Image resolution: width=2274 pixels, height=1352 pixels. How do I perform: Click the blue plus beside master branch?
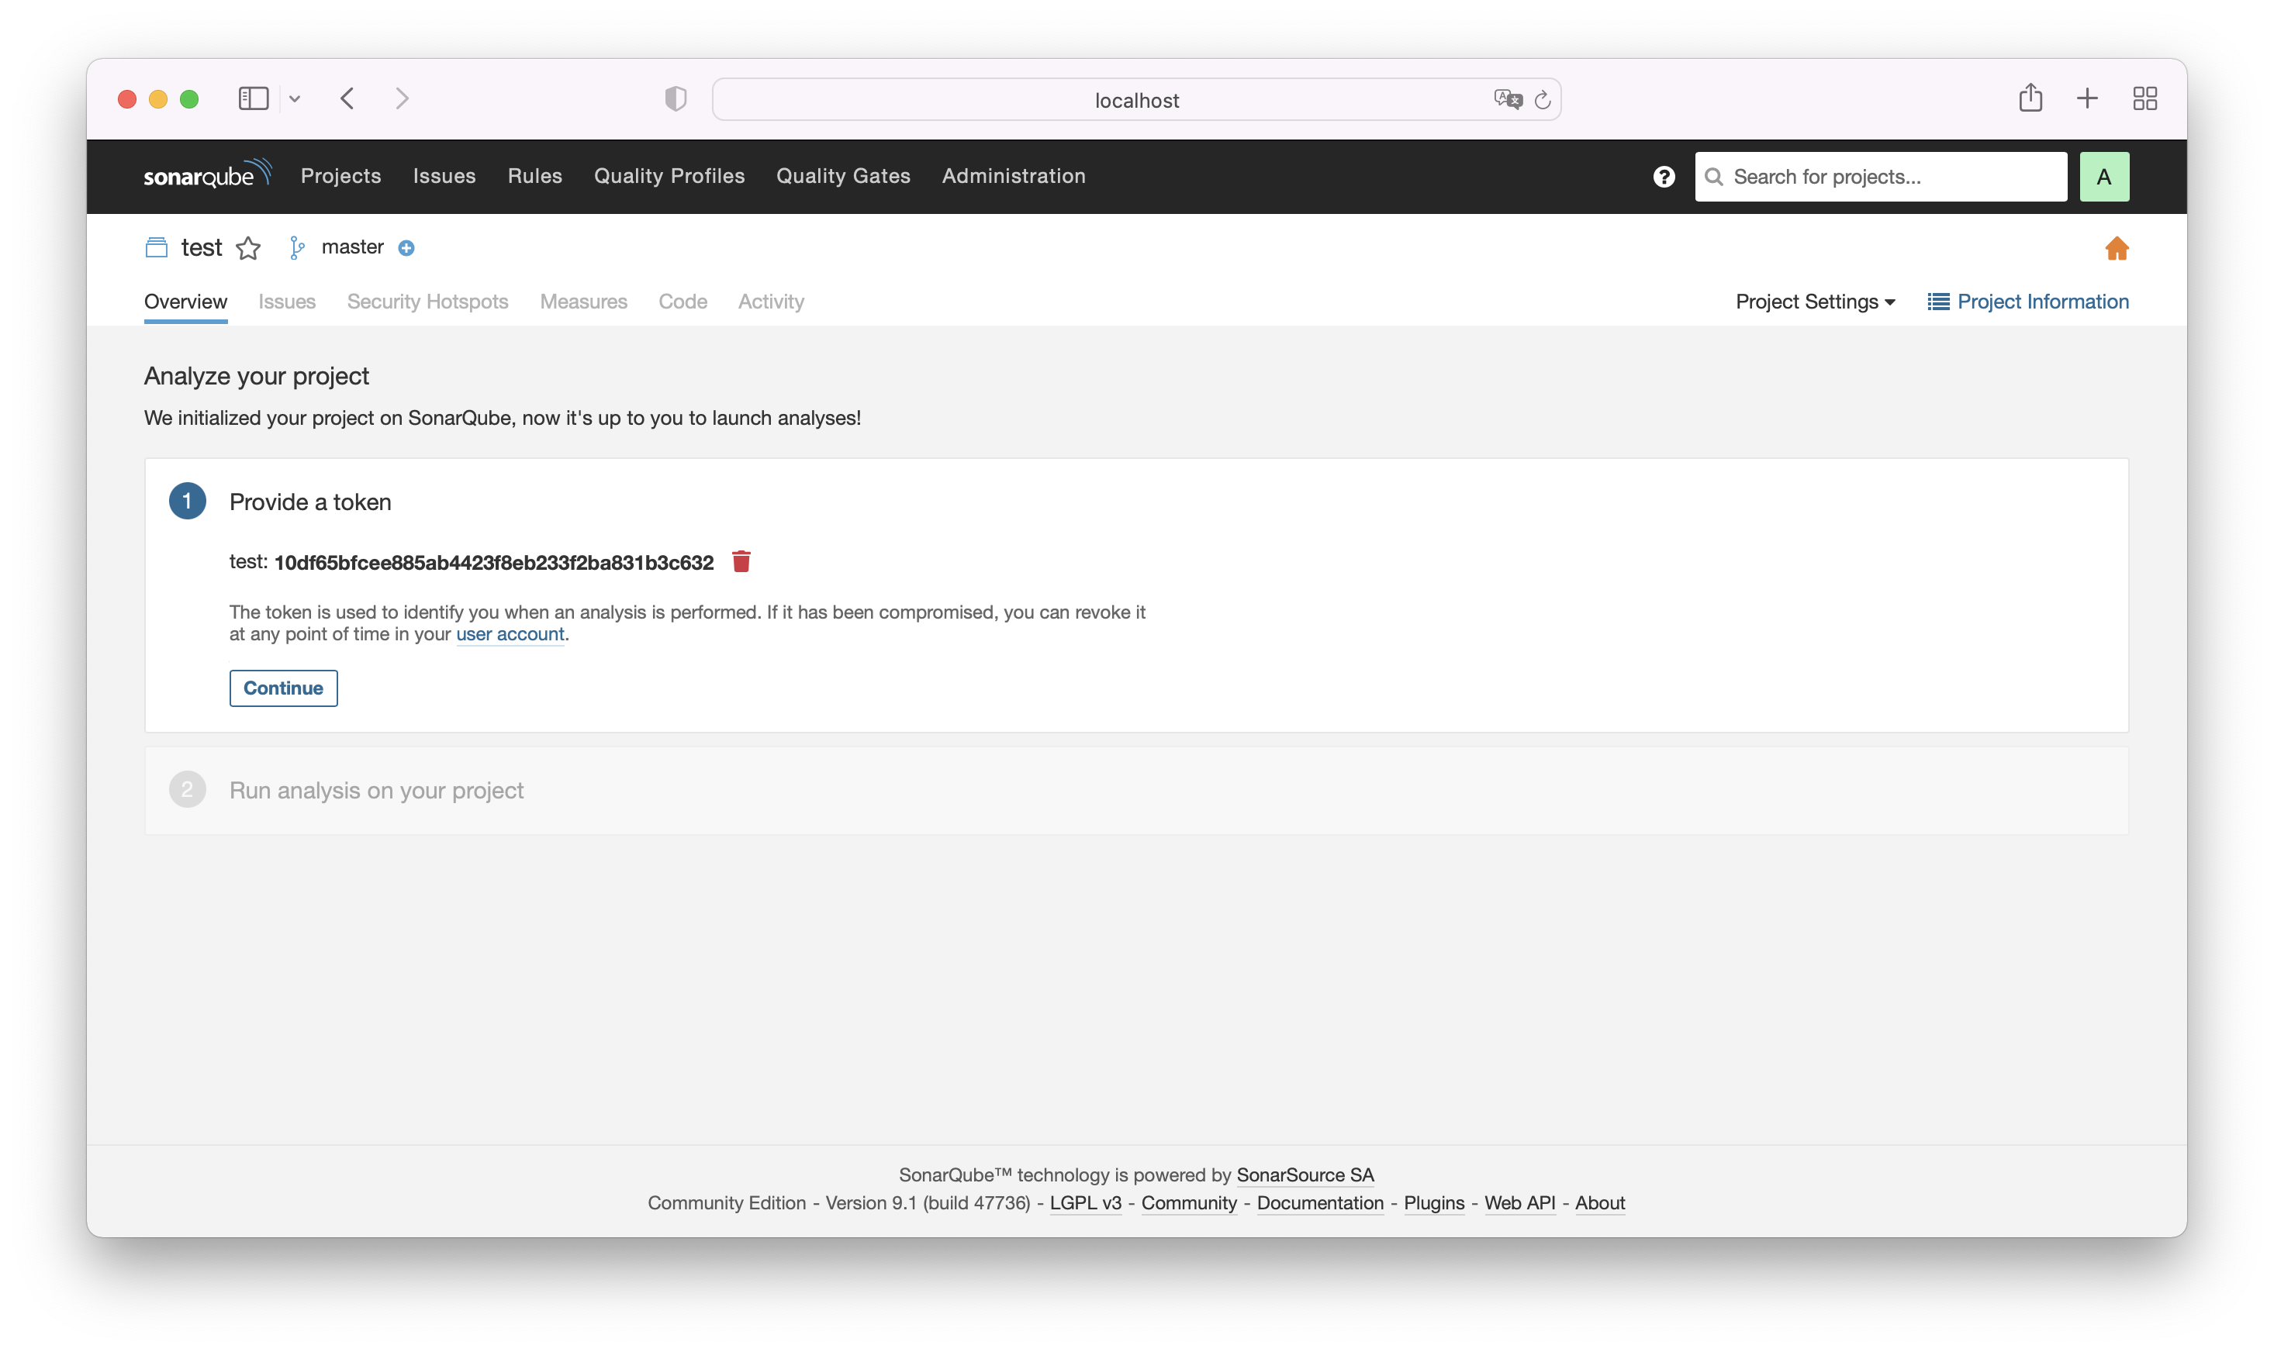tap(406, 248)
